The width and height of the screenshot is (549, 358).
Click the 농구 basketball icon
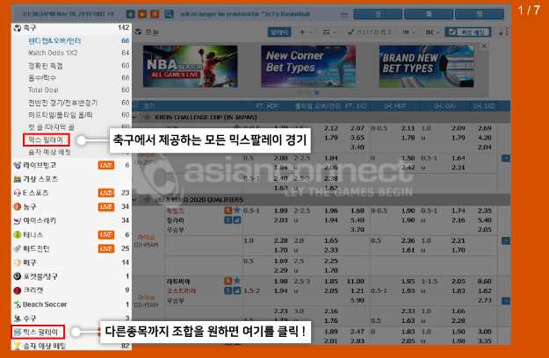(x=18, y=206)
